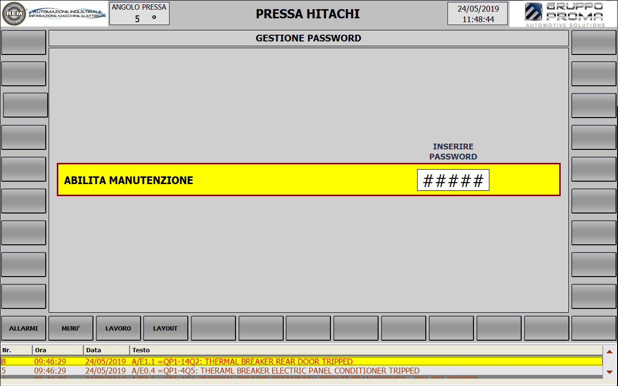Click the Testo column header
618x386 pixels.
tap(366, 350)
